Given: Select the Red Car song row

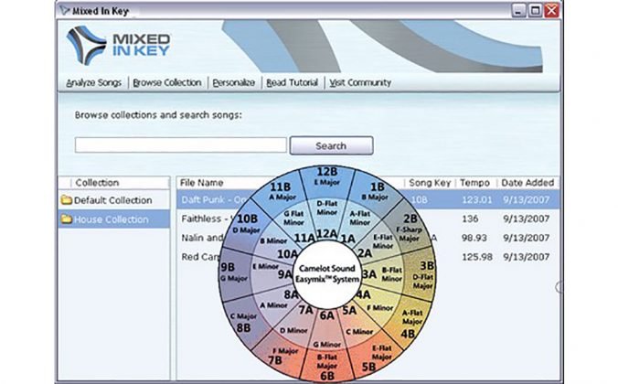Looking at the screenshot, I should click(x=368, y=257).
